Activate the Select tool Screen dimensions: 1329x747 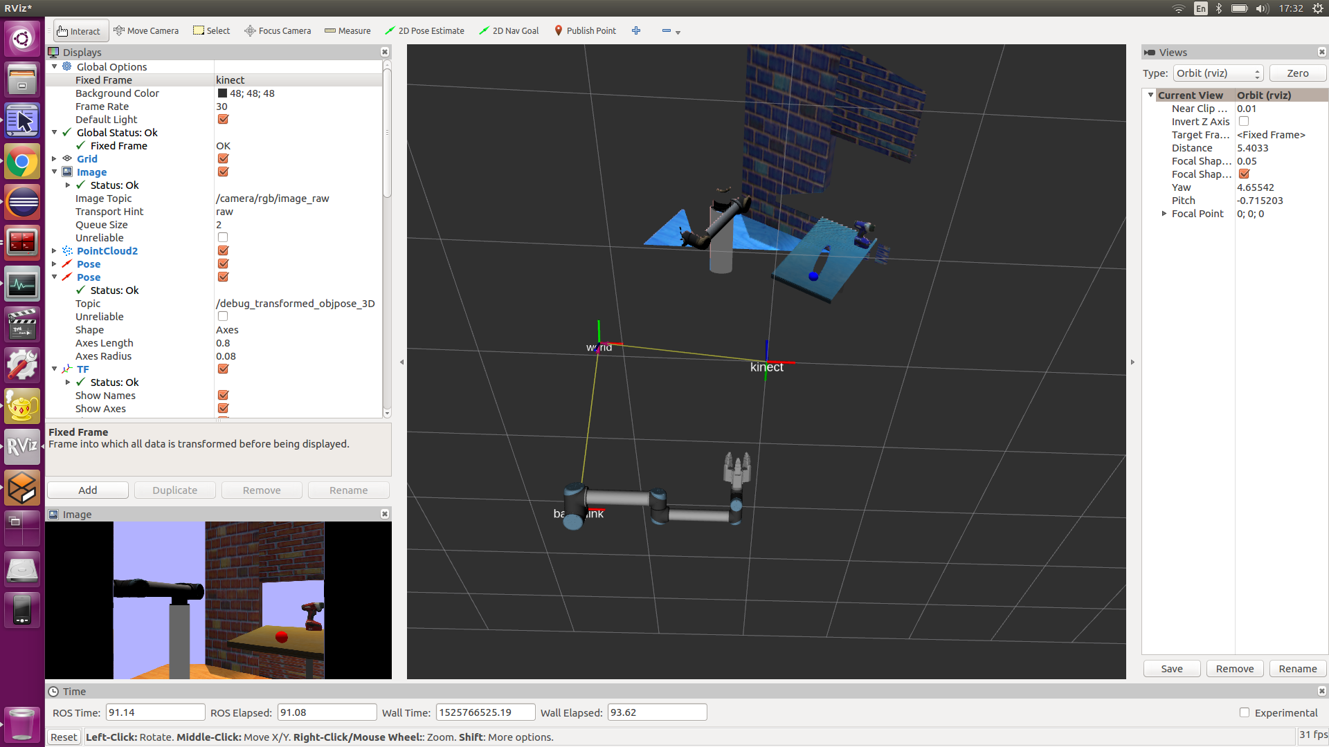[211, 31]
